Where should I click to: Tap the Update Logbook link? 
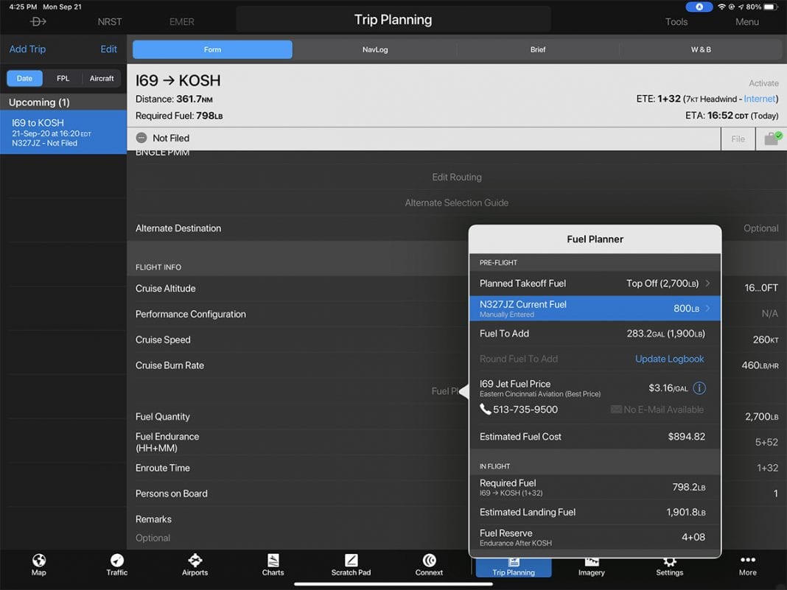[669, 358]
